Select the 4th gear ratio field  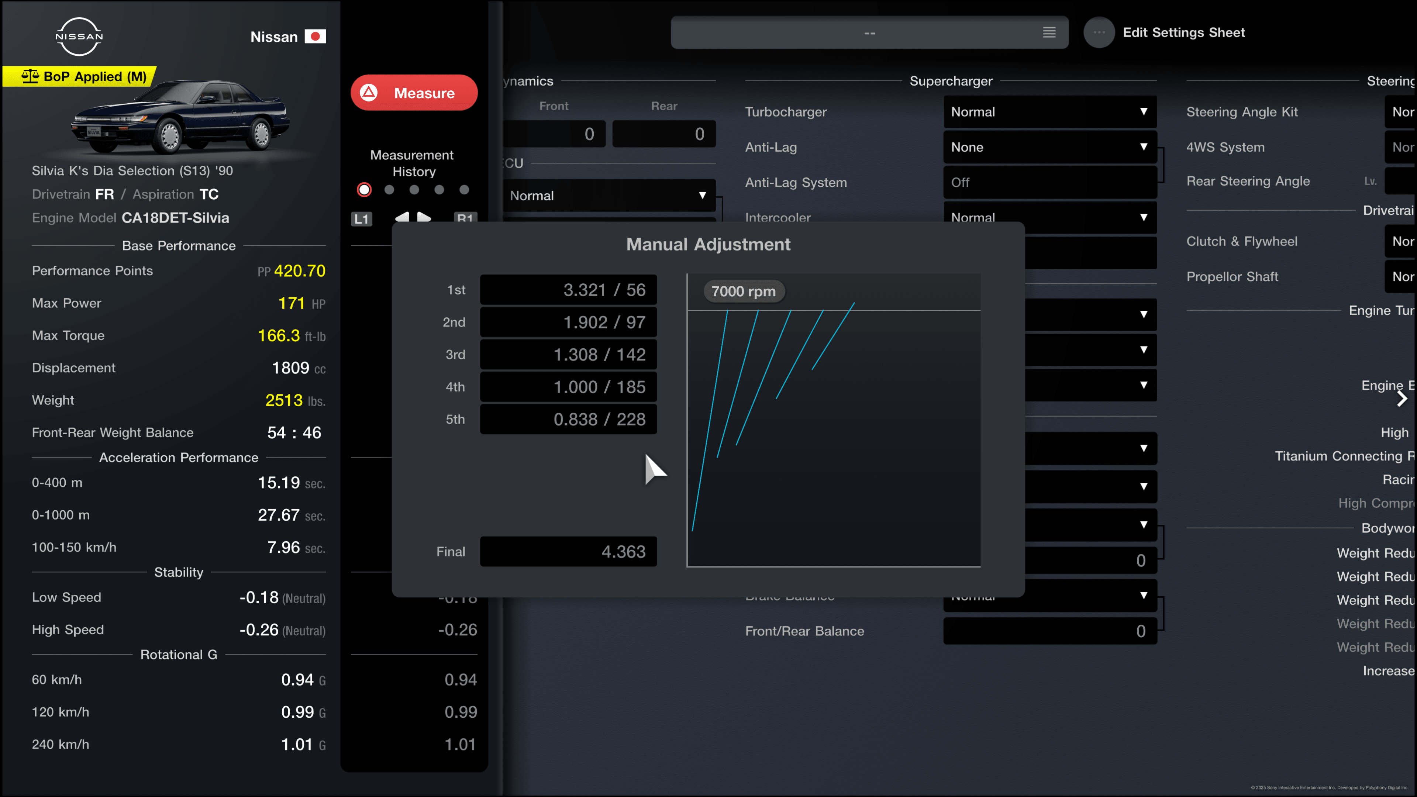(x=568, y=387)
